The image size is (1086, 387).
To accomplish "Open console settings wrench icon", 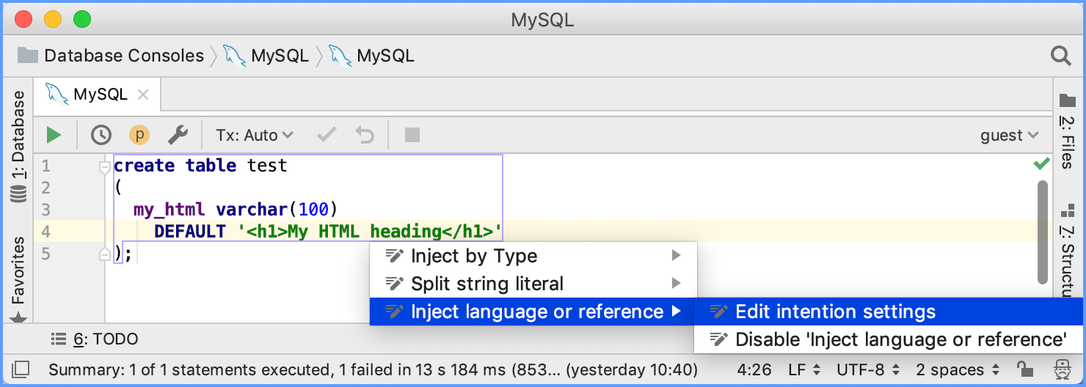I will click(x=178, y=135).
